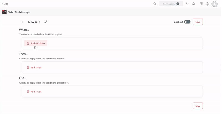This screenshot has width=222, height=114.
Task: Click the help question mark icon
Action: [207, 4]
